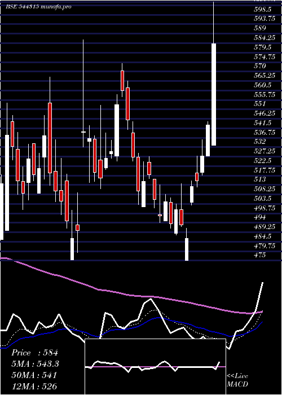Image resolution: width=282 pixels, height=395 pixels.
Task: Click the 555.75 price axis label
Action: pyautogui.click(x=265, y=94)
